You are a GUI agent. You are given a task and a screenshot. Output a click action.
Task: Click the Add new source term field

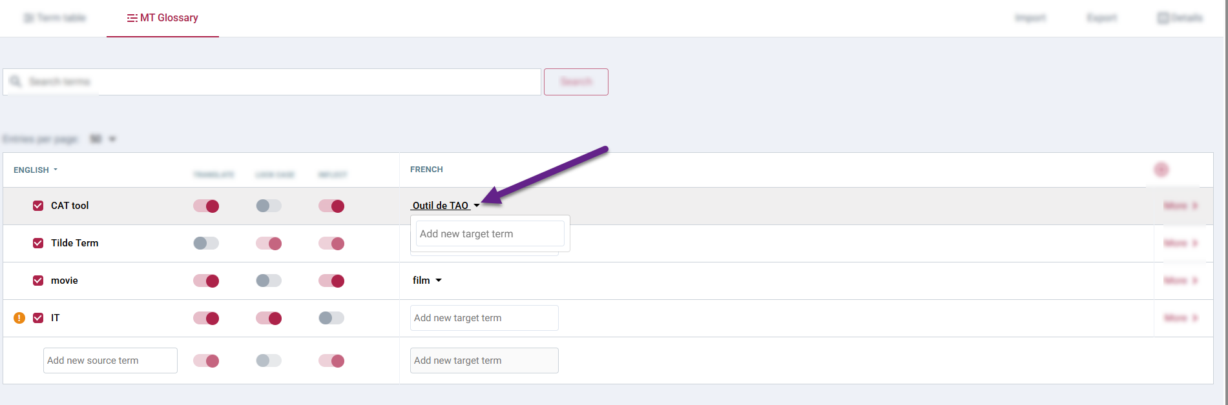[110, 360]
